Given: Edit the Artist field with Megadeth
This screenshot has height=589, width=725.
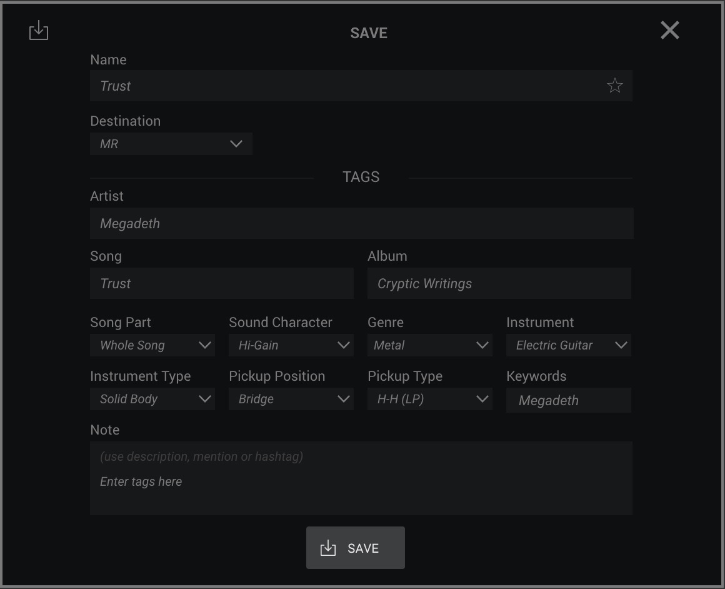Looking at the screenshot, I should pos(362,223).
